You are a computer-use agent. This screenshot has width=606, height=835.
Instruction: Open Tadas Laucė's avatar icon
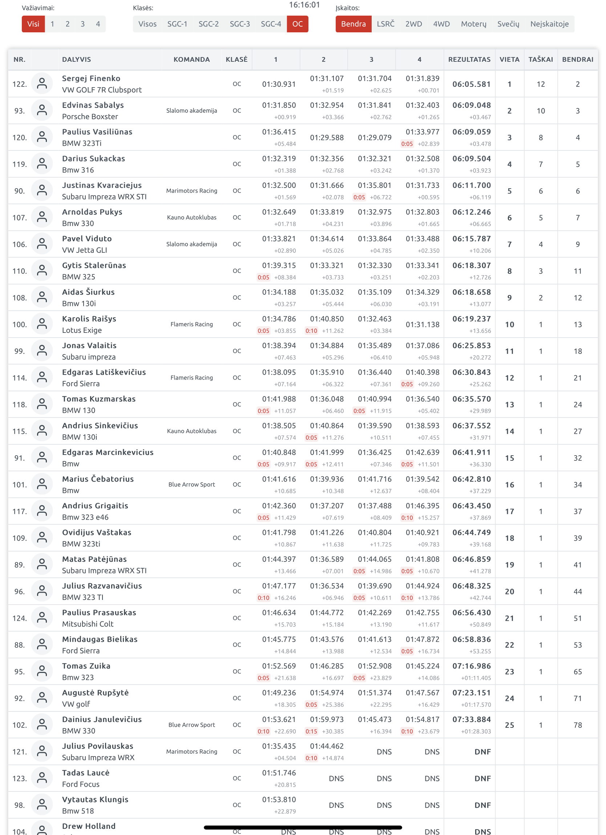coord(43,778)
